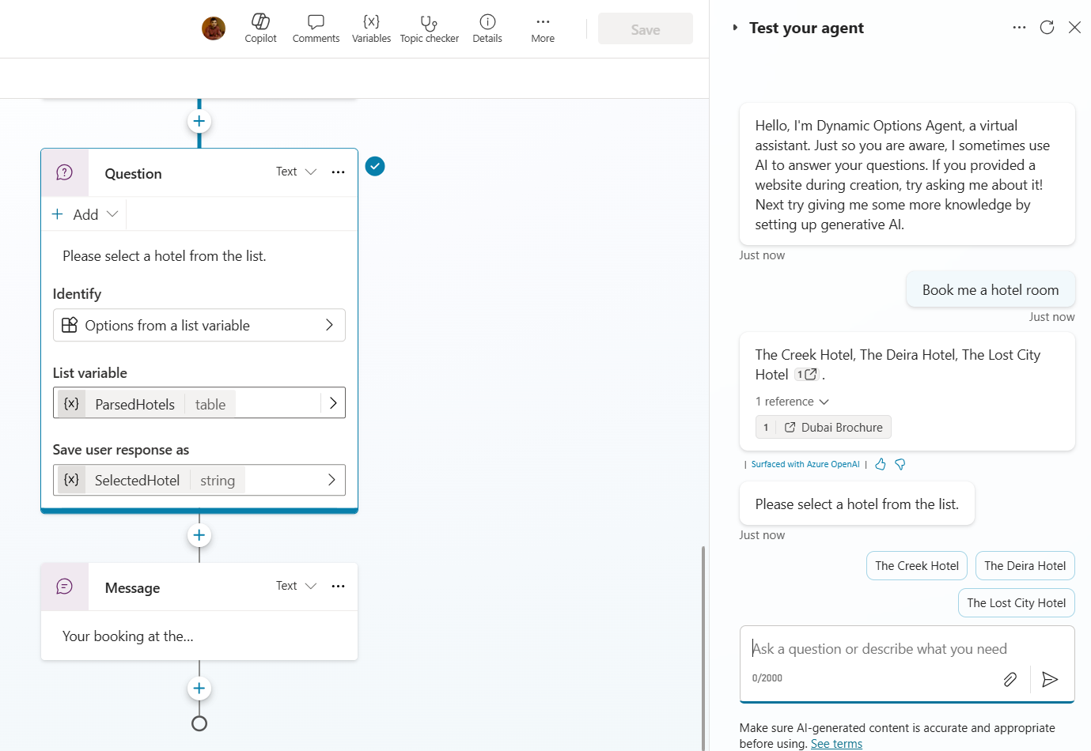Image resolution: width=1091 pixels, height=751 pixels.
Task: Run the Topic checker
Action: point(429,28)
